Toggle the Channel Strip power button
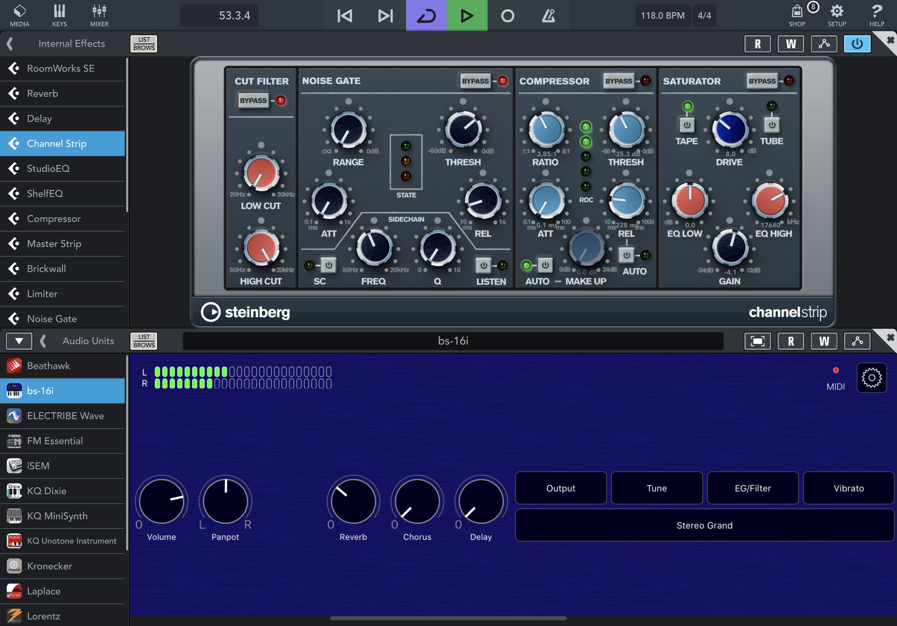 [x=857, y=44]
